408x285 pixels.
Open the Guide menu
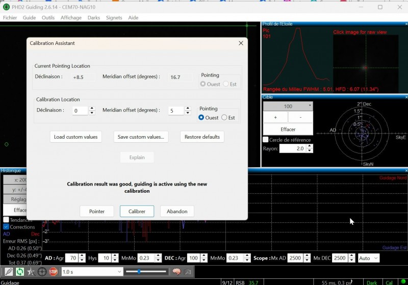tap(29, 18)
